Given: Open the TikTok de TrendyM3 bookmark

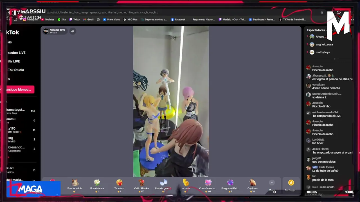Looking at the screenshot, I should (x=292, y=20).
